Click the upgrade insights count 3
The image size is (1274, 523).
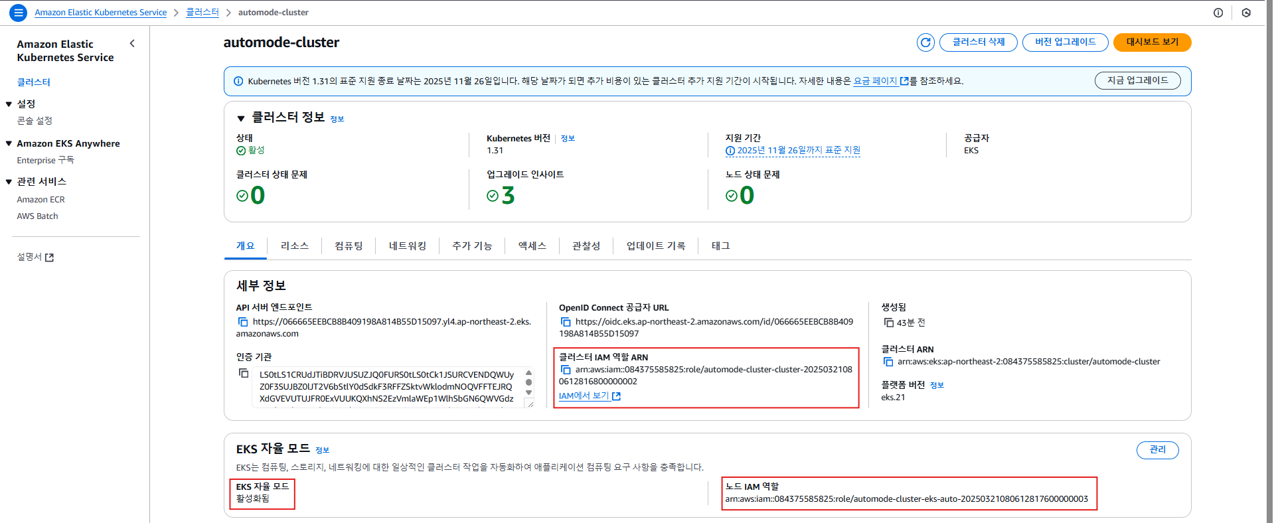click(x=508, y=196)
